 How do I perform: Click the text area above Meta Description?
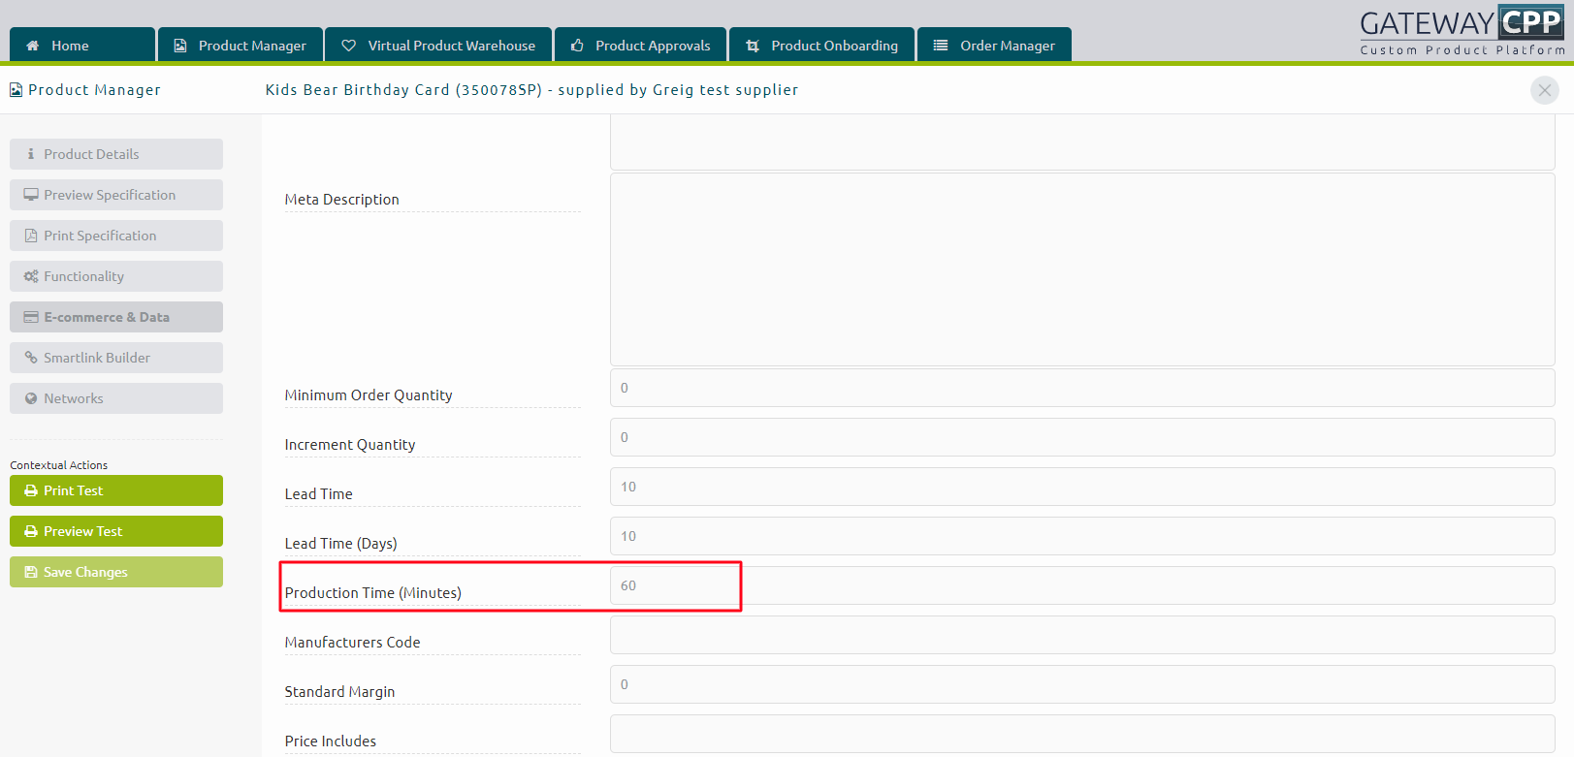1082,142
